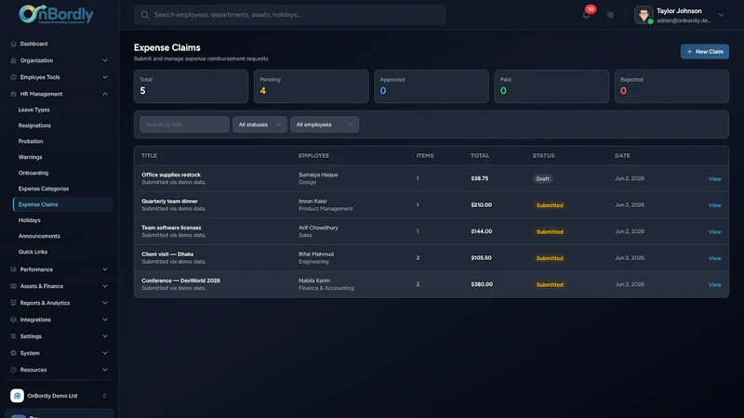This screenshot has width=744, height=418.
Task: Click the OnBordly Demo Ltd company icon
Action: (17, 396)
